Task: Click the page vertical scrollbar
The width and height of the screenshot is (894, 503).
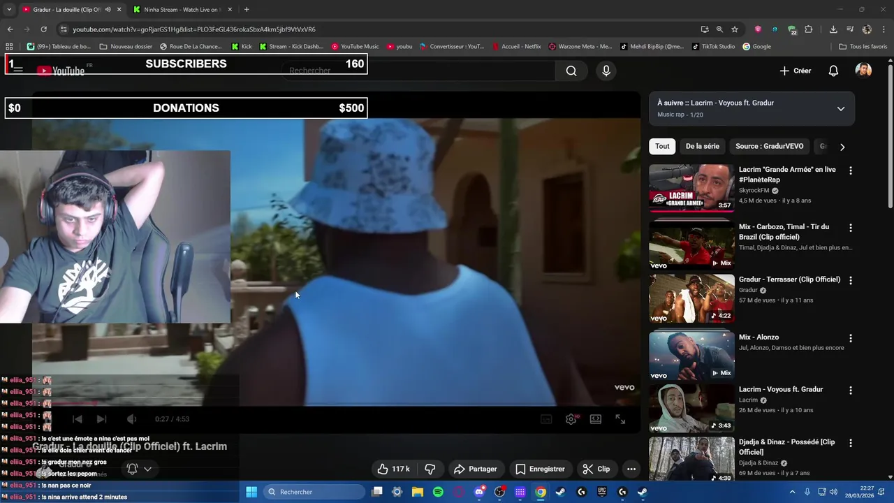Action: point(890,136)
